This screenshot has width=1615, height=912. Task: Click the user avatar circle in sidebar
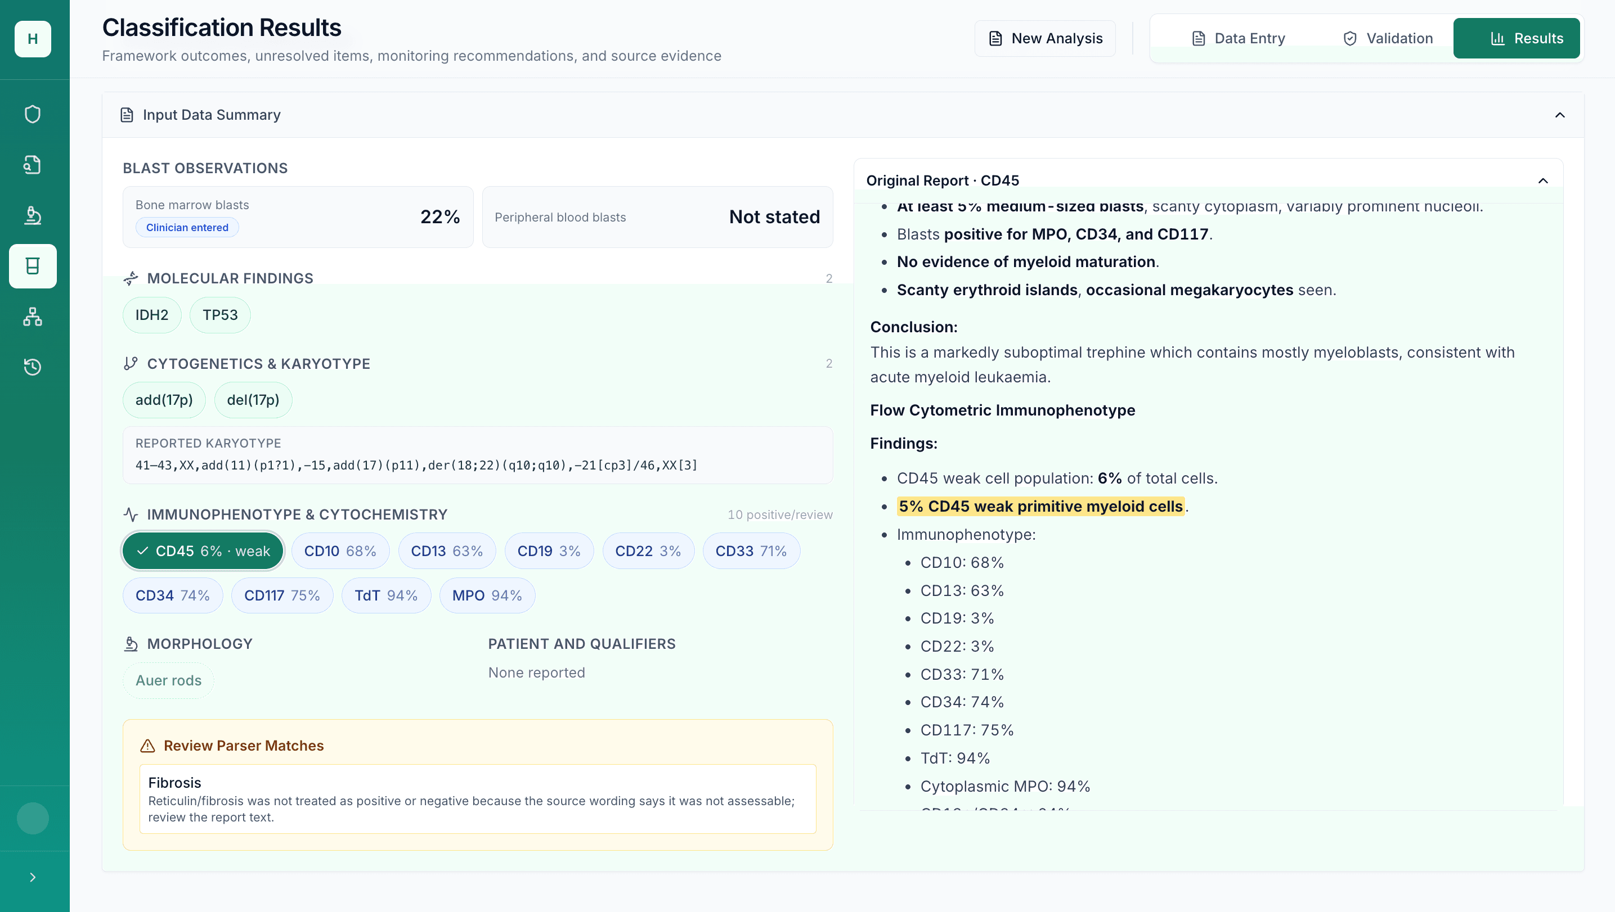point(33,818)
